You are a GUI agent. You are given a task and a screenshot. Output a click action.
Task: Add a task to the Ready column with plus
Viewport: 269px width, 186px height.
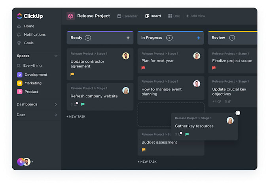(x=128, y=38)
